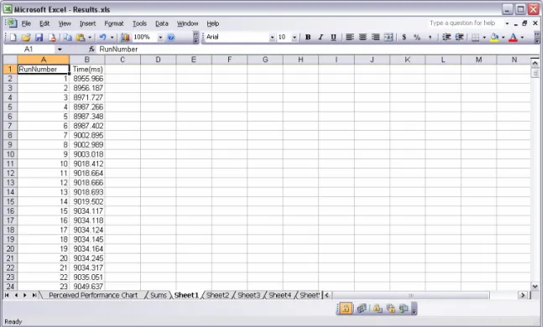Screen dimensions: 552x327
Task: Switch to the Sheet2 tab
Action: [217, 295]
